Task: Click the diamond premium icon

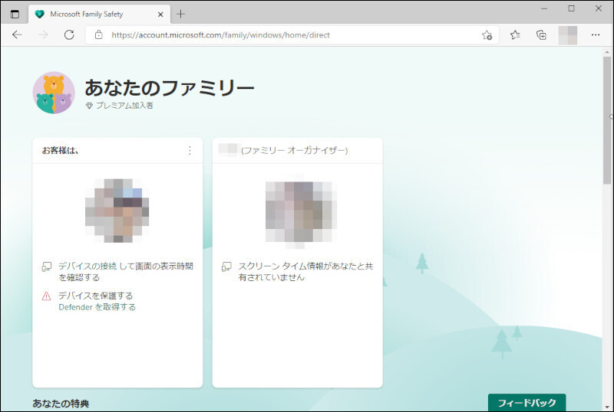Action: pos(89,106)
